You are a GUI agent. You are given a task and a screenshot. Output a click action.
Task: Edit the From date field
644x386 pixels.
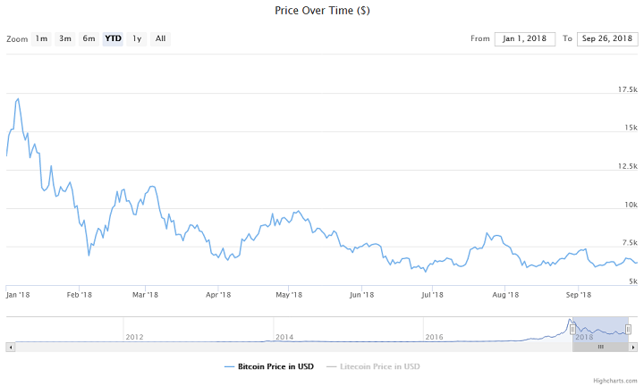525,39
